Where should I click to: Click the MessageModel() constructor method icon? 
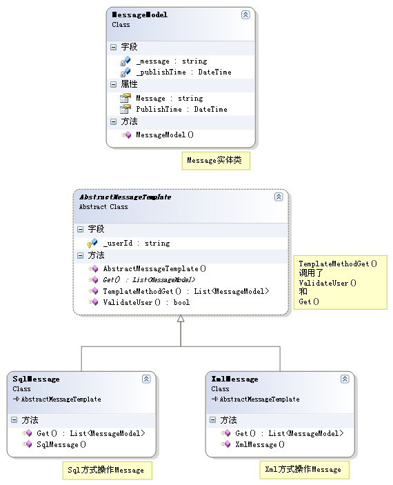[126, 135]
